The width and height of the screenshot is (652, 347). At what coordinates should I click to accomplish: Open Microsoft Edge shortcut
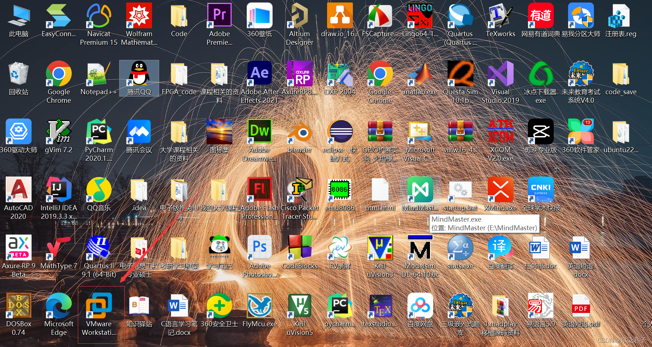point(59,305)
